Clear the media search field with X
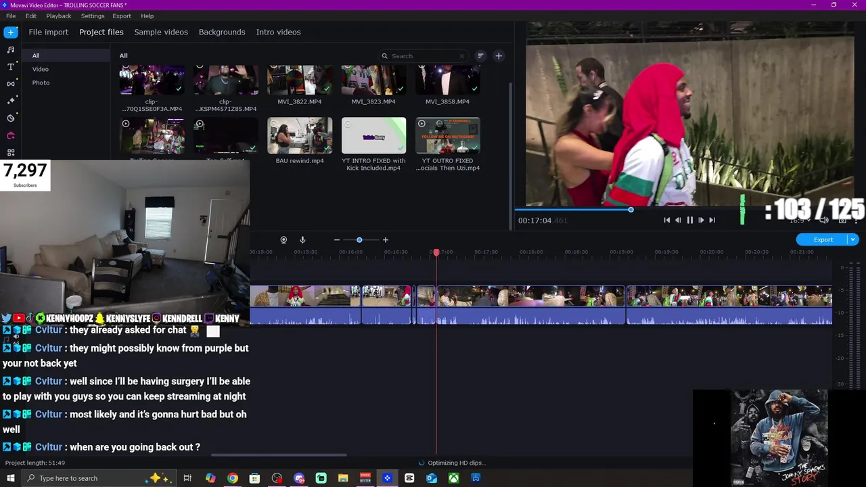 click(462, 56)
